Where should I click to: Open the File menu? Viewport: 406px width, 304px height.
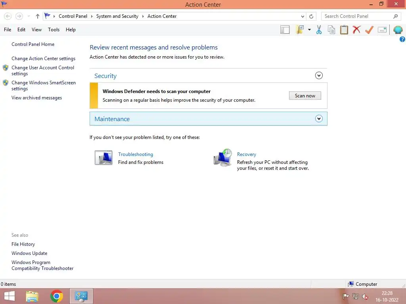point(8,30)
